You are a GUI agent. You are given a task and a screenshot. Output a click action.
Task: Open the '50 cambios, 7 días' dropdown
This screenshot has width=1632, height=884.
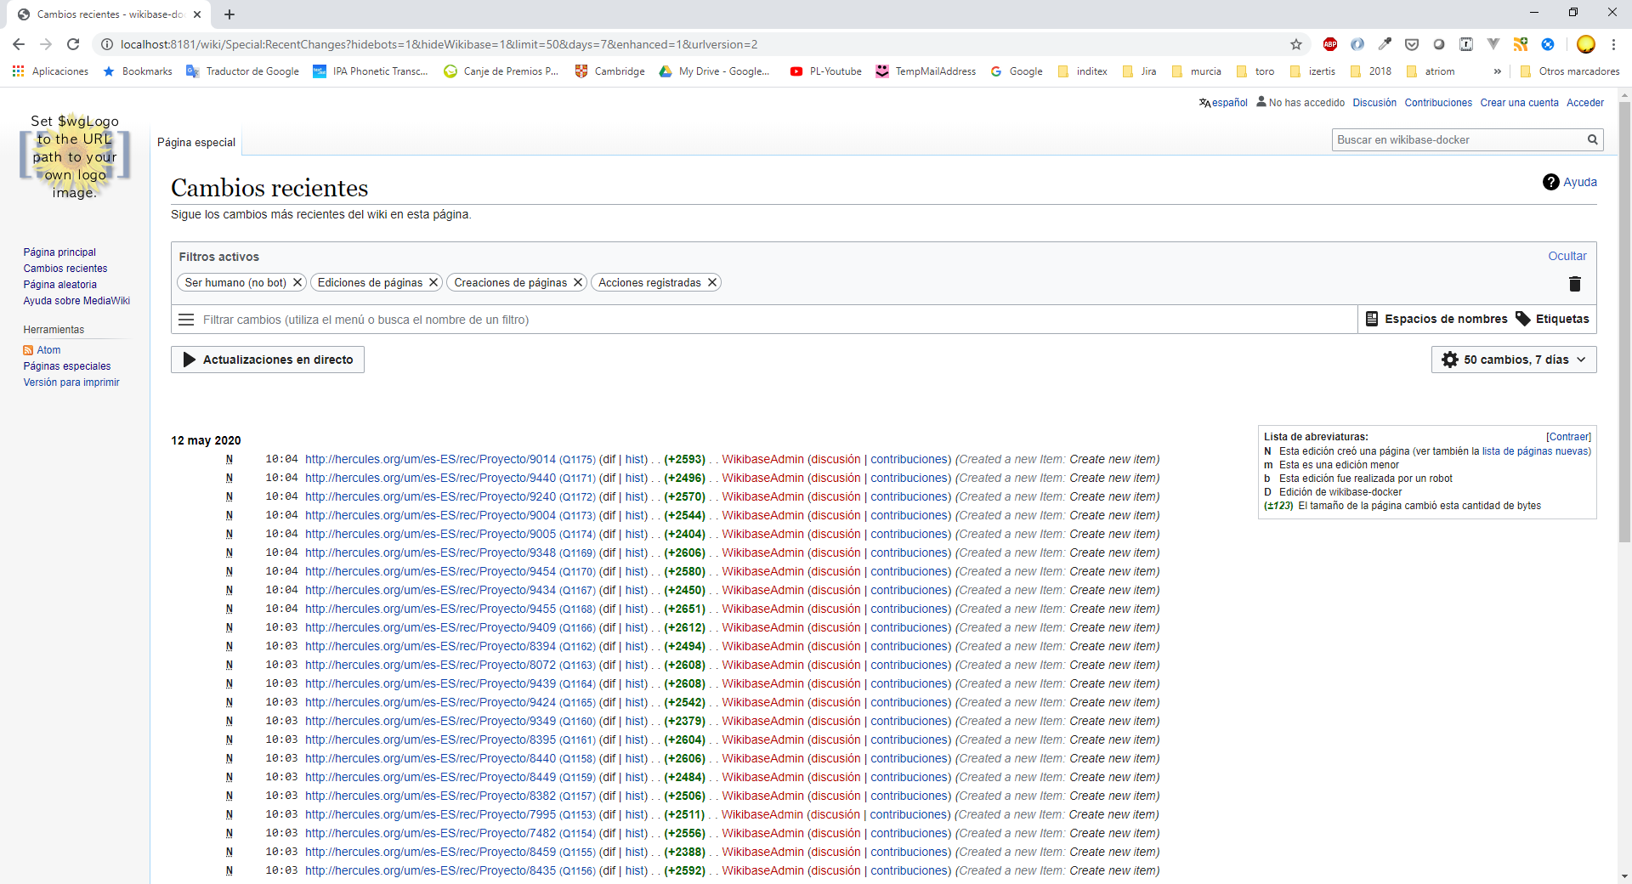(1514, 360)
